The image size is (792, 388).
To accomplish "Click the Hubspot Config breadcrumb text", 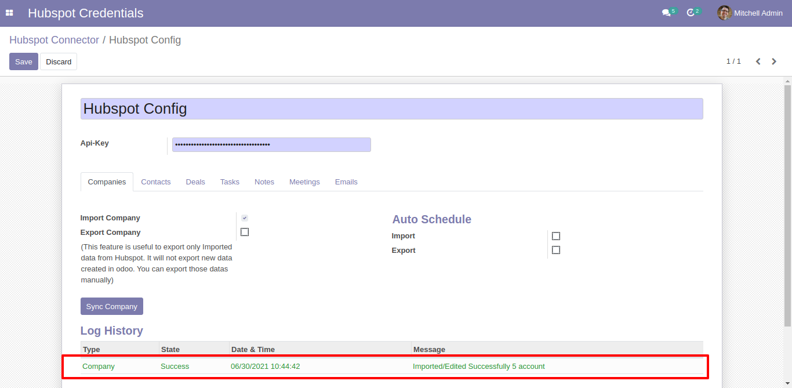I will 145,40.
